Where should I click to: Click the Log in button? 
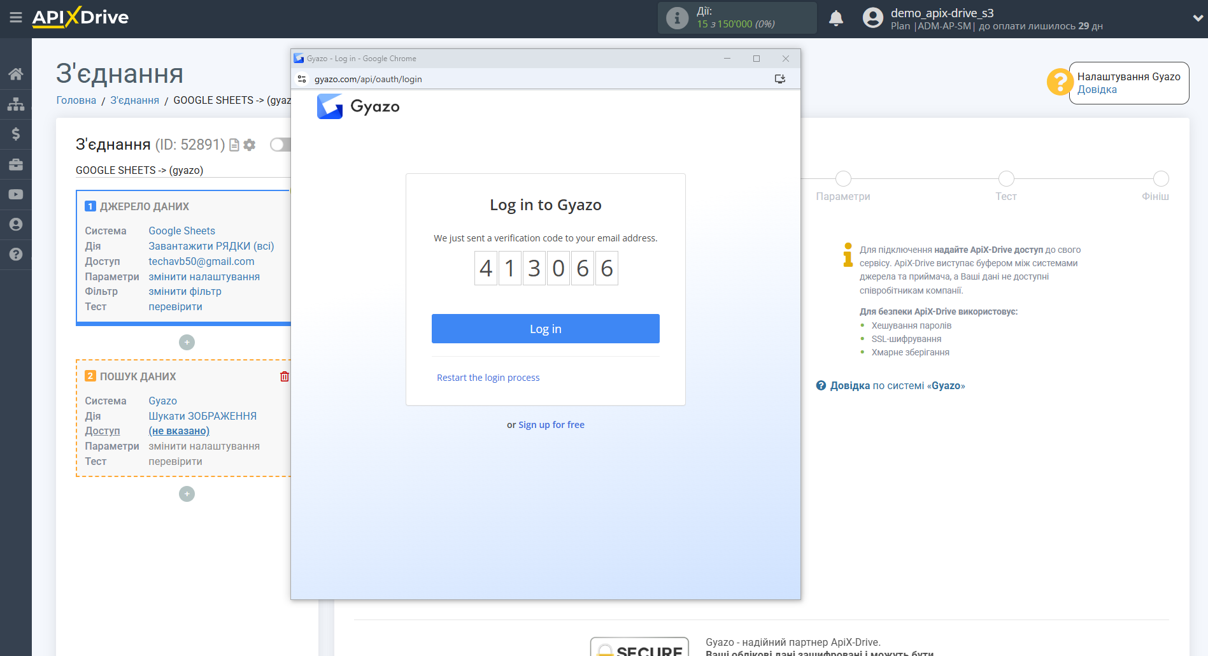pos(545,329)
